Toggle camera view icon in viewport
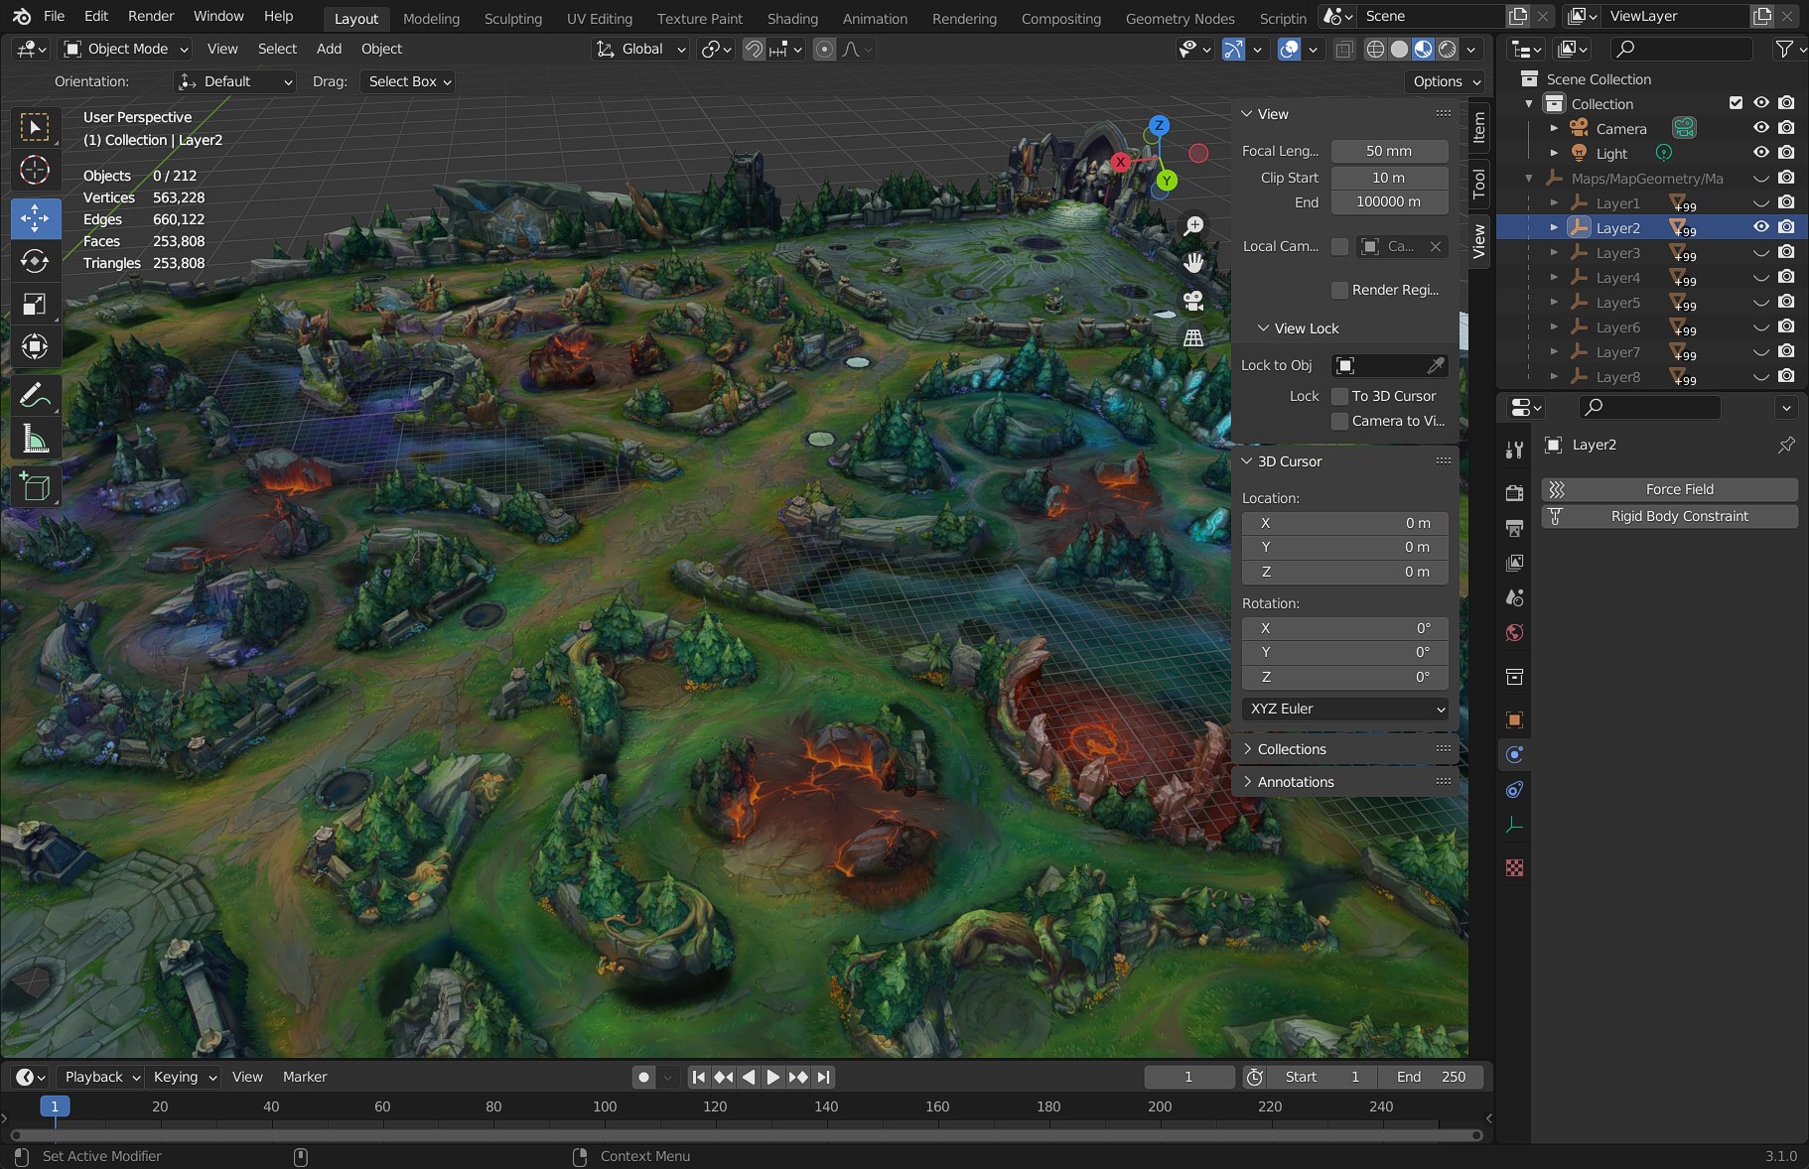Viewport: 1809px width, 1169px height. click(x=1193, y=301)
